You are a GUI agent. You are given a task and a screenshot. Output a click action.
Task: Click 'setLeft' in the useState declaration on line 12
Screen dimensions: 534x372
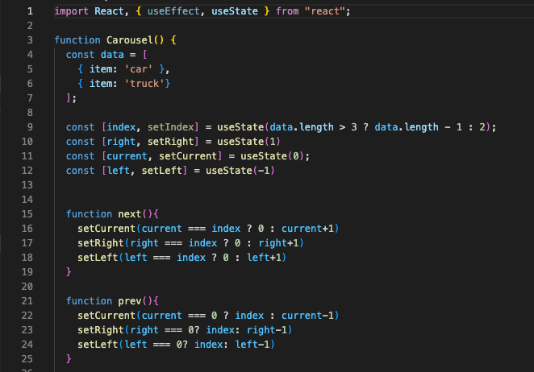click(162, 171)
